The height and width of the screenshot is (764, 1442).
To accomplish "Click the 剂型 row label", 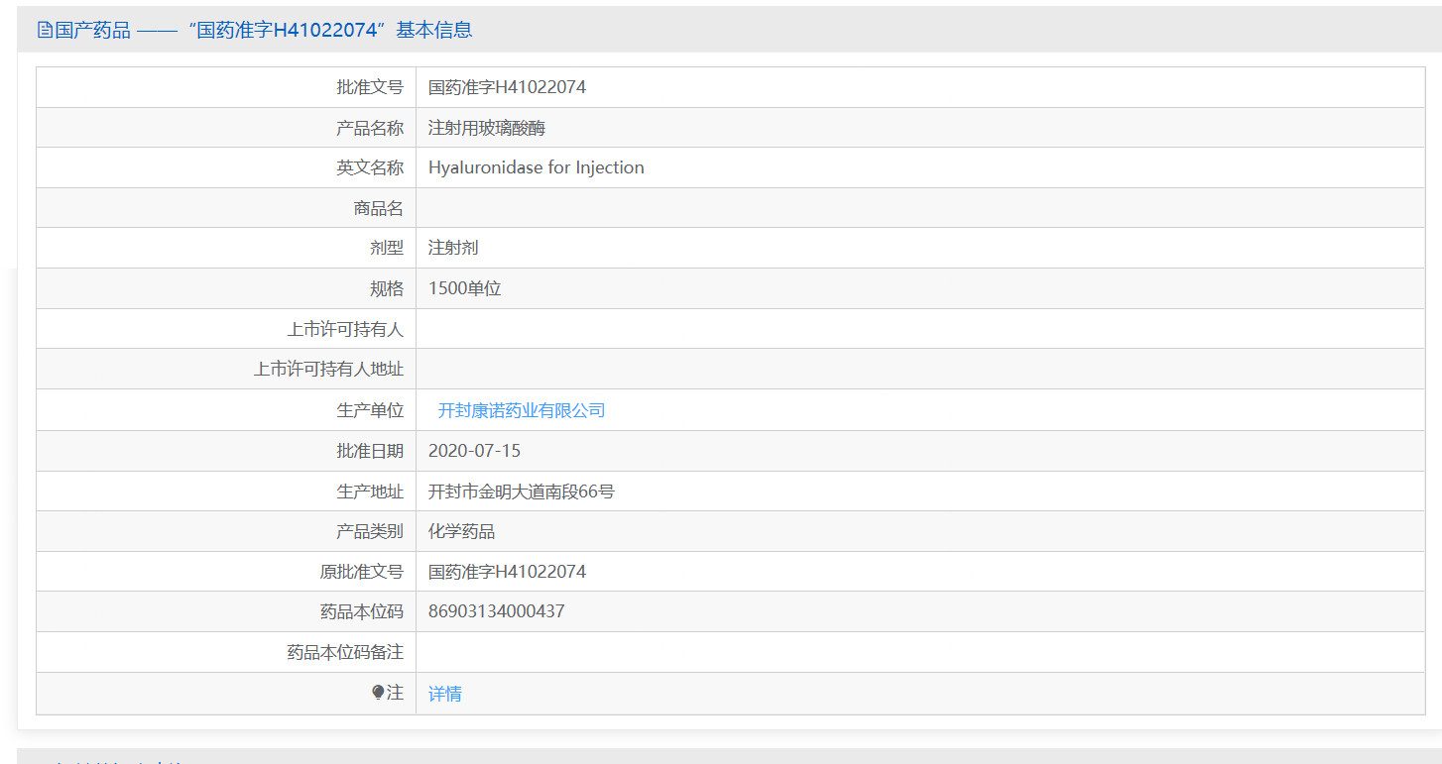I will pos(387,248).
